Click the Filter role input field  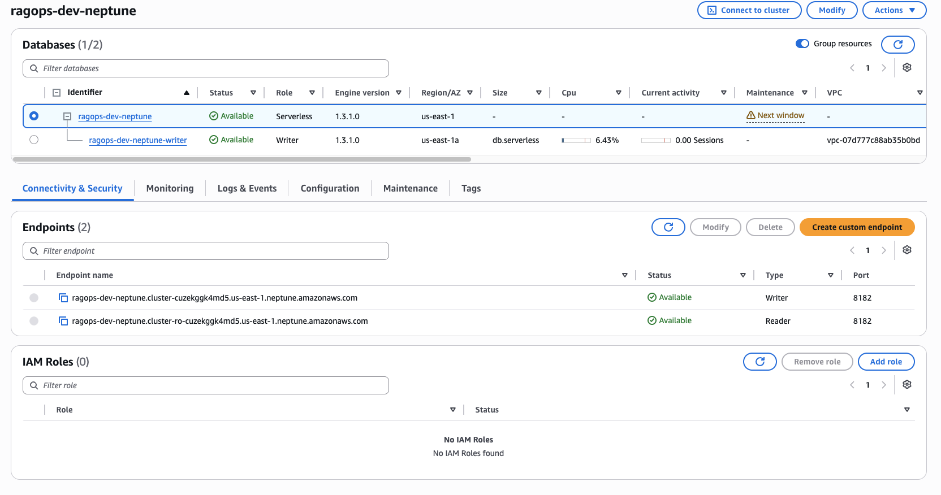click(206, 385)
